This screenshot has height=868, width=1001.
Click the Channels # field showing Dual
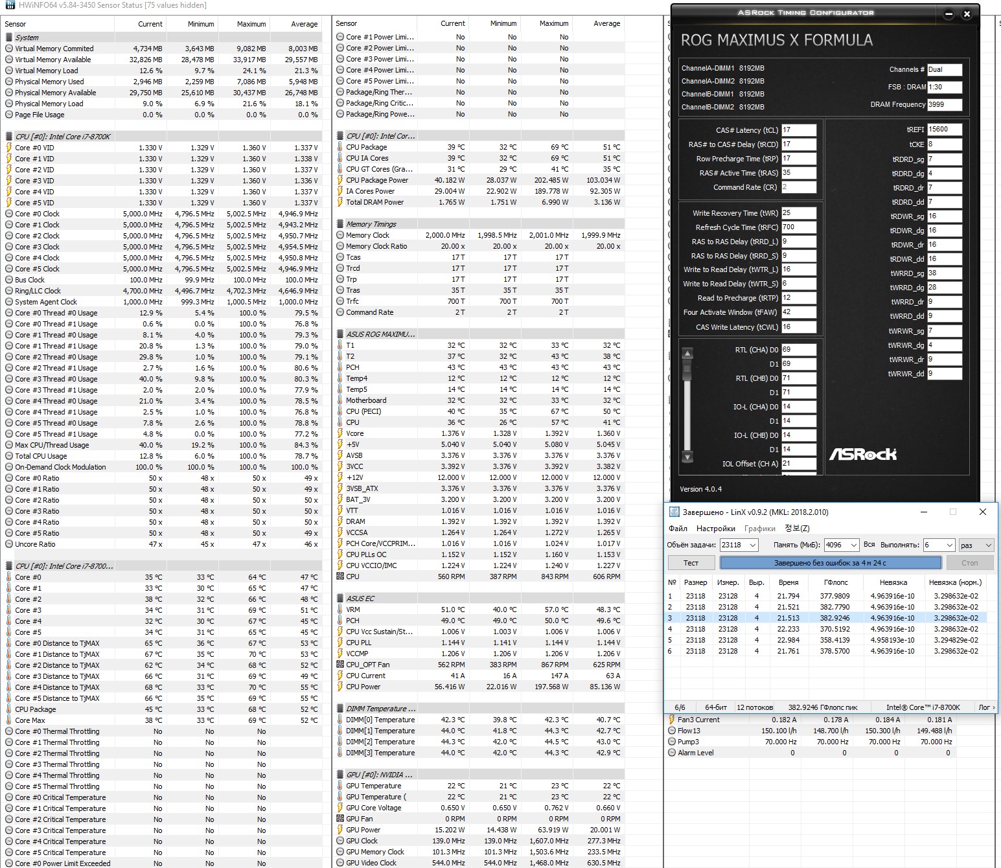click(x=945, y=69)
